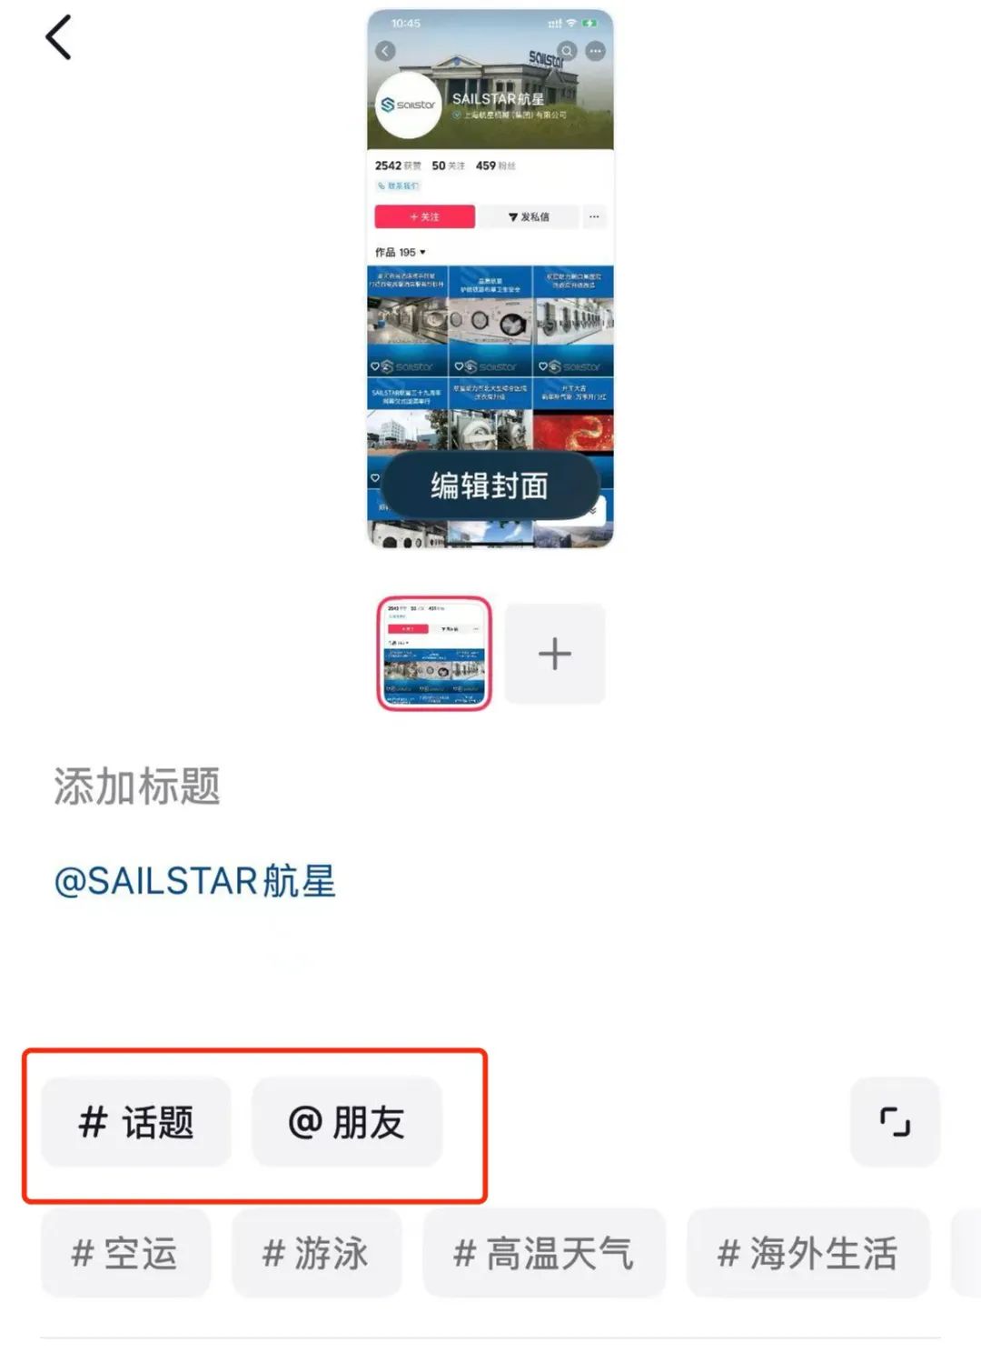Tap Sailstar round avatar in preview
Screen dimensions: 981x1362
tap(409, 105)
